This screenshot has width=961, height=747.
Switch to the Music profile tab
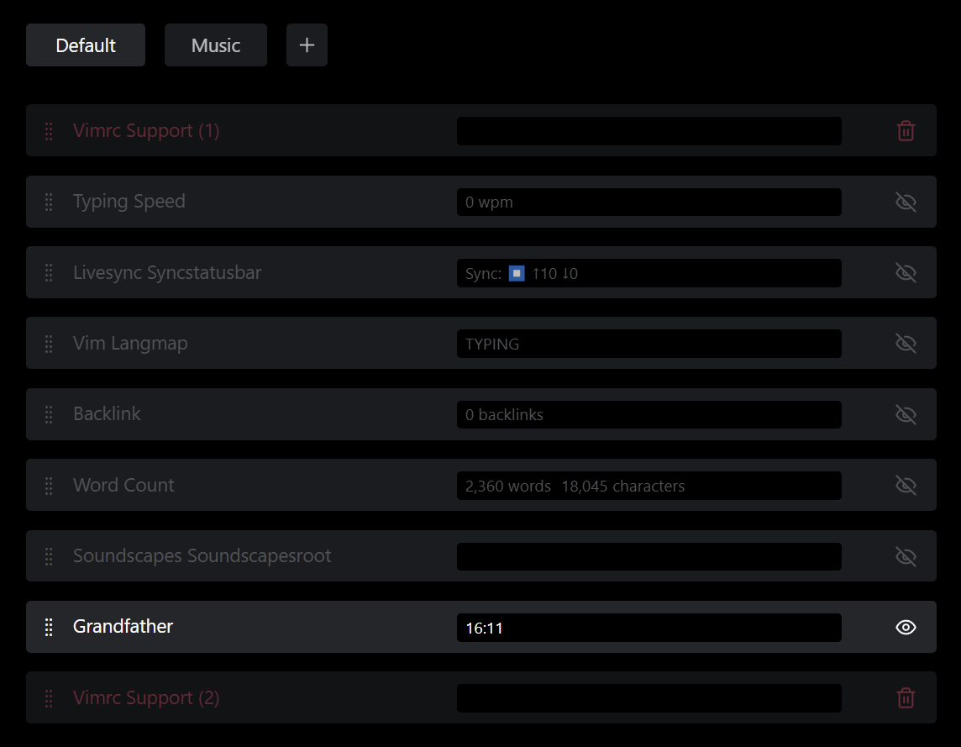tap(215, 45)
